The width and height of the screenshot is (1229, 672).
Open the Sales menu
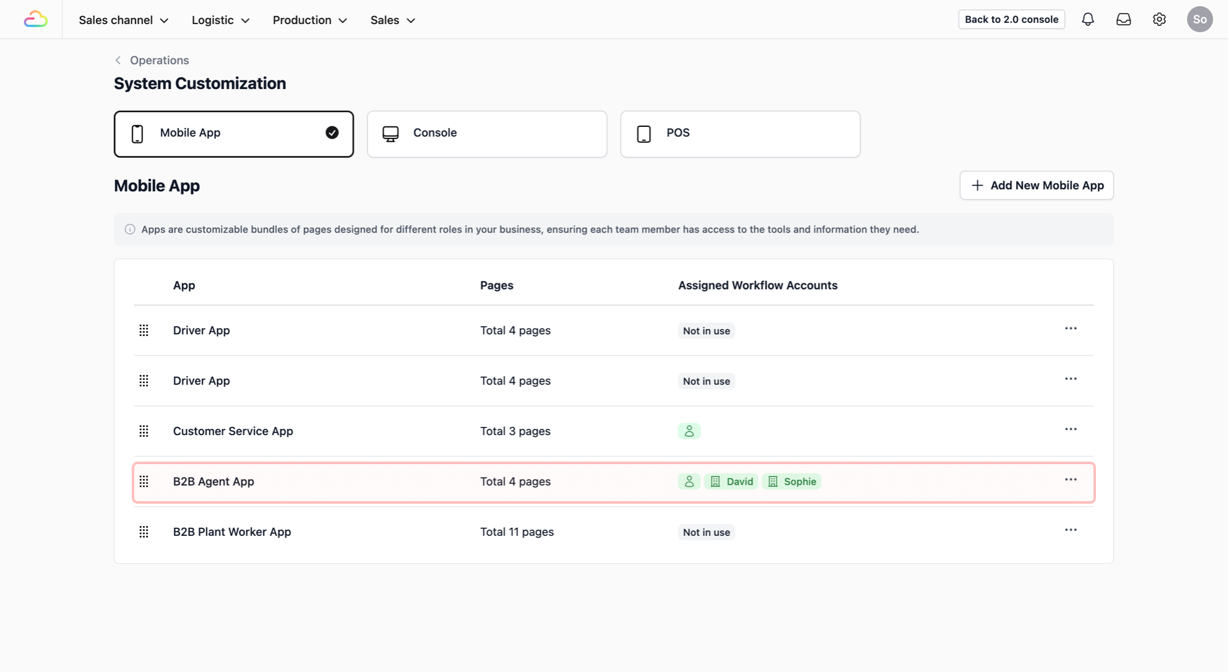coord(392,20)
